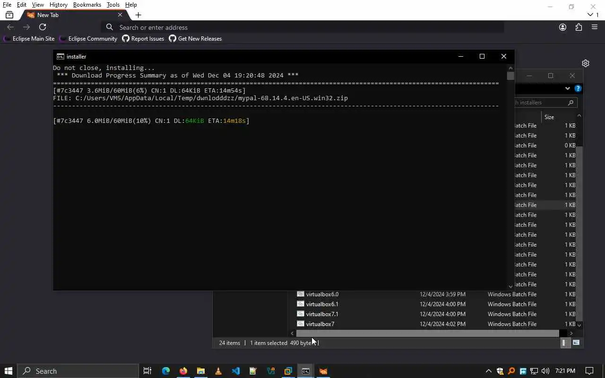This screenshot has width=605, height=378.
Task: Click the File Explorer horizontal scrollbar thumb
Action: point(428,333)
